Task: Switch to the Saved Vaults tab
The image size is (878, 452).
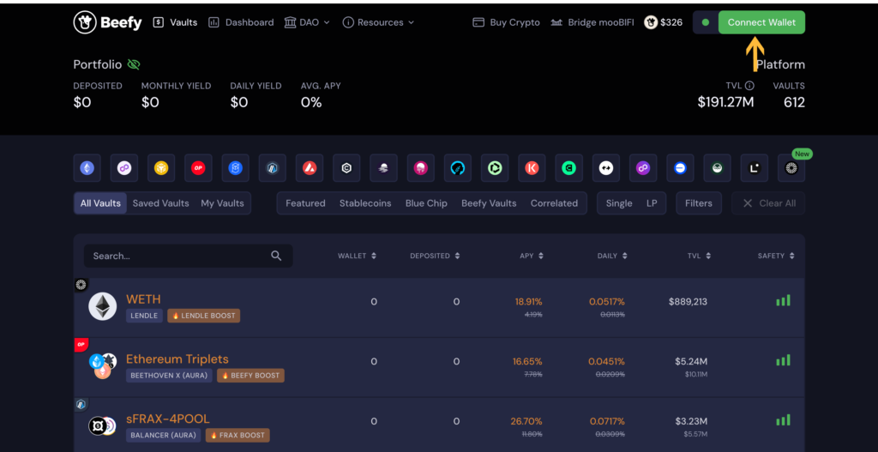Action: coord(160,203)
